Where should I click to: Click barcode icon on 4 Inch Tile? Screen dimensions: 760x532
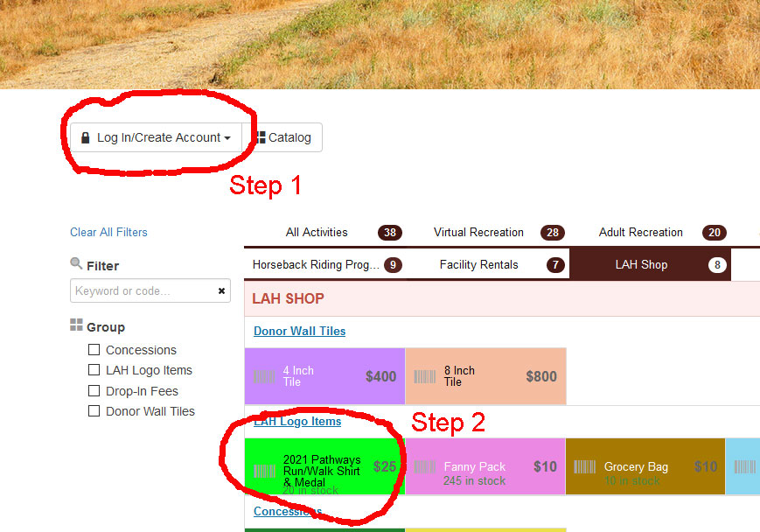(263, 377)
